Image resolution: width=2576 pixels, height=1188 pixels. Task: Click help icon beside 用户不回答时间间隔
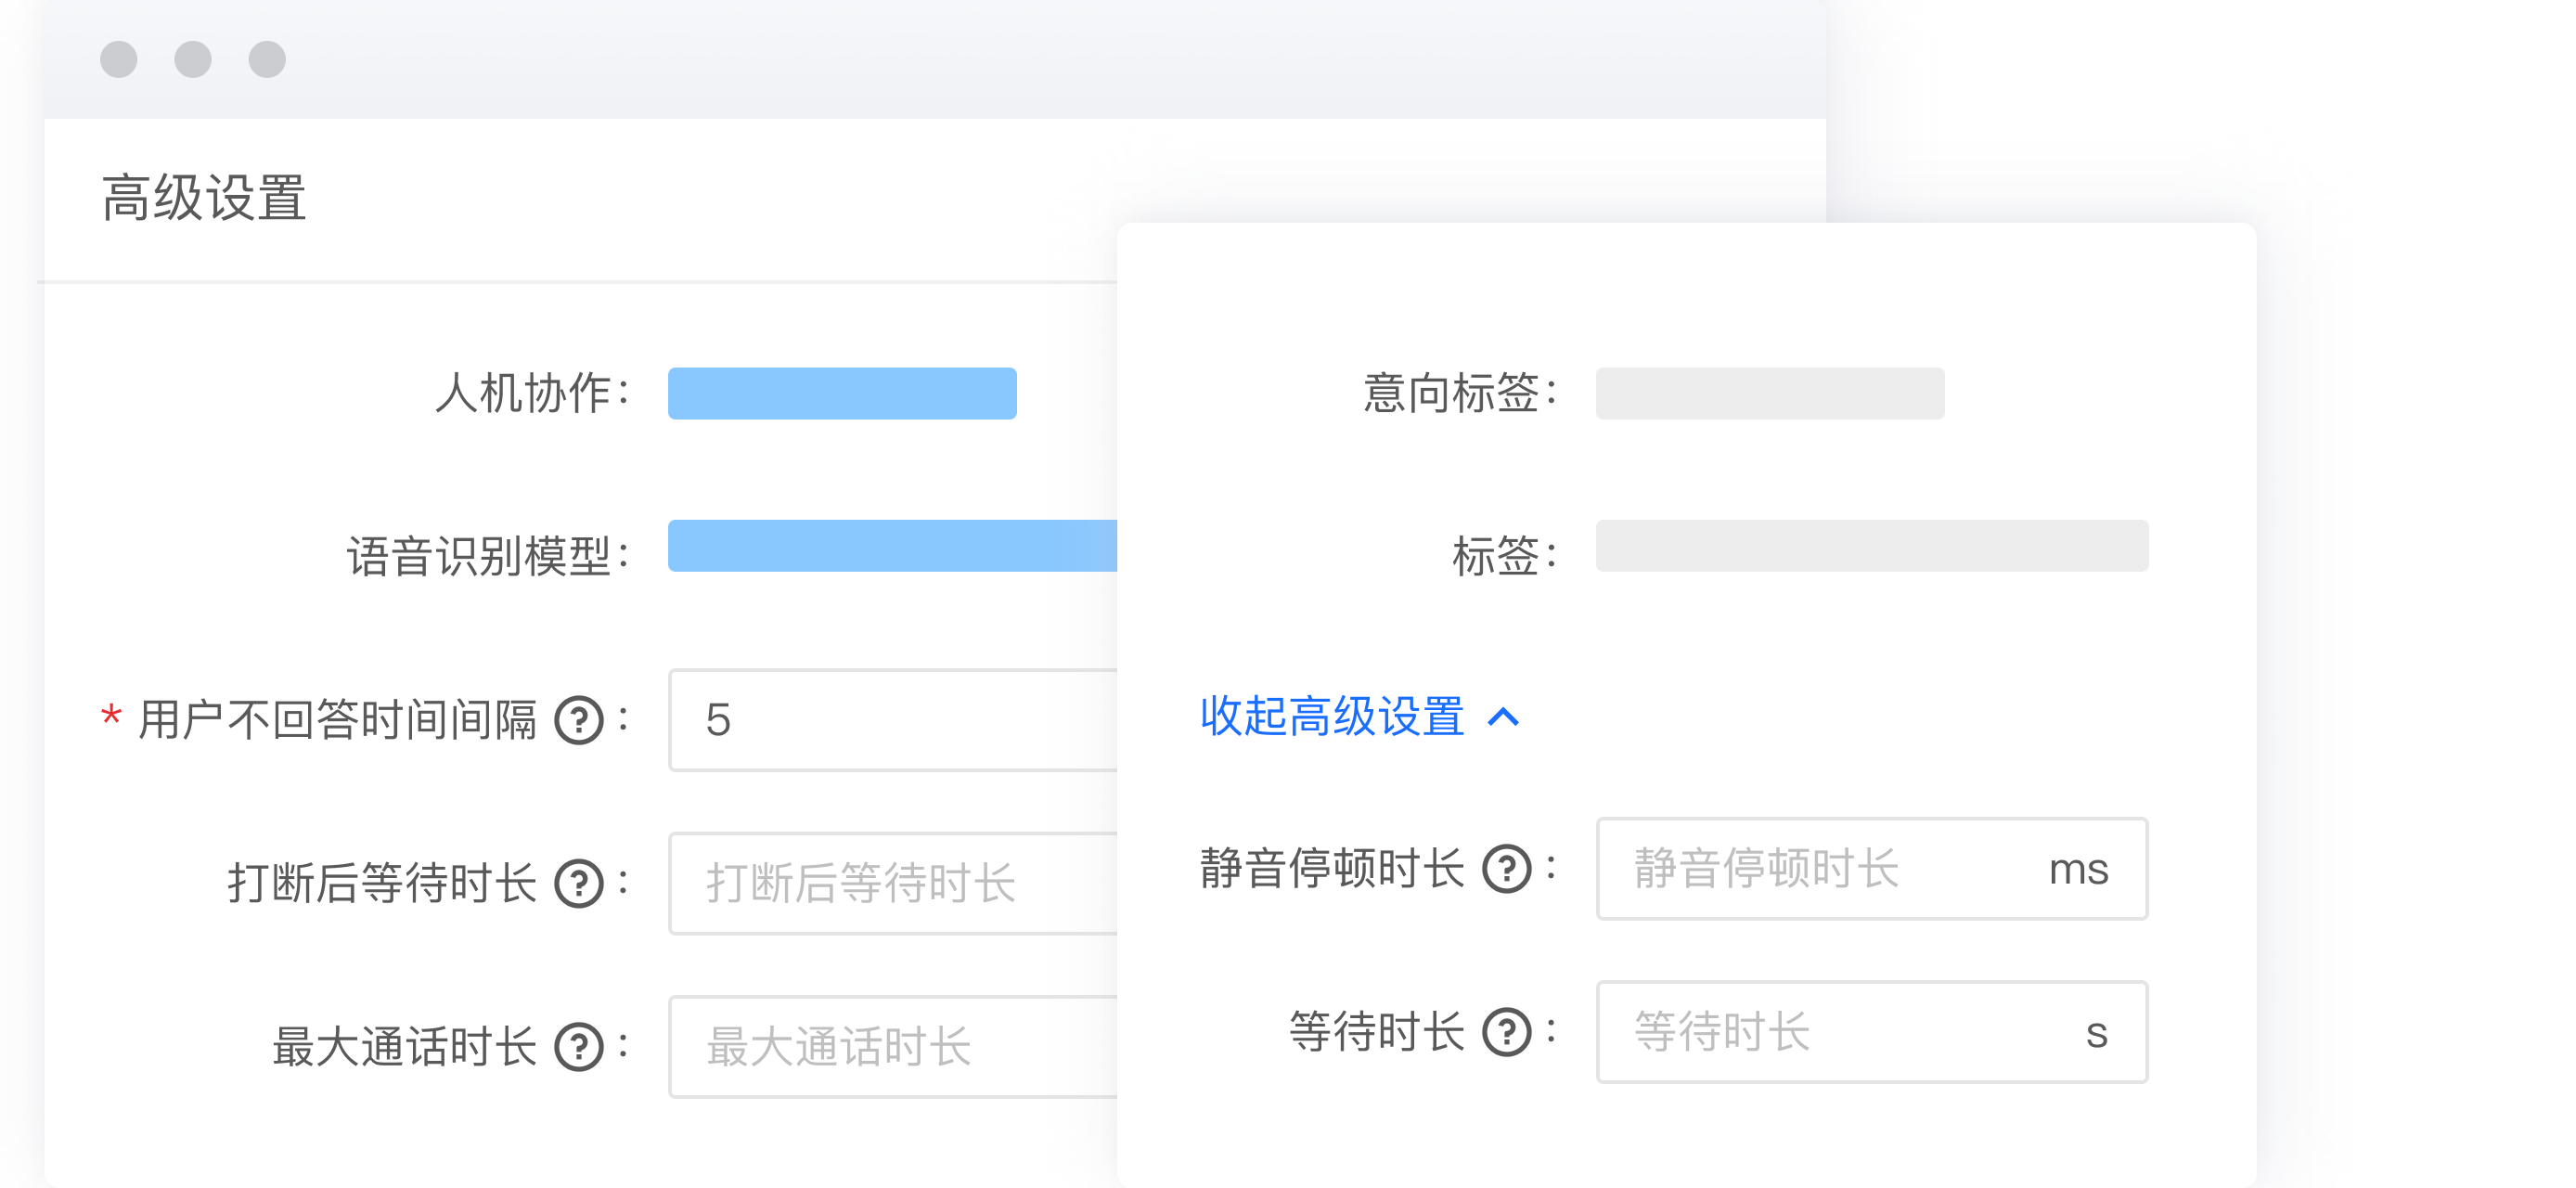(579, 720)
